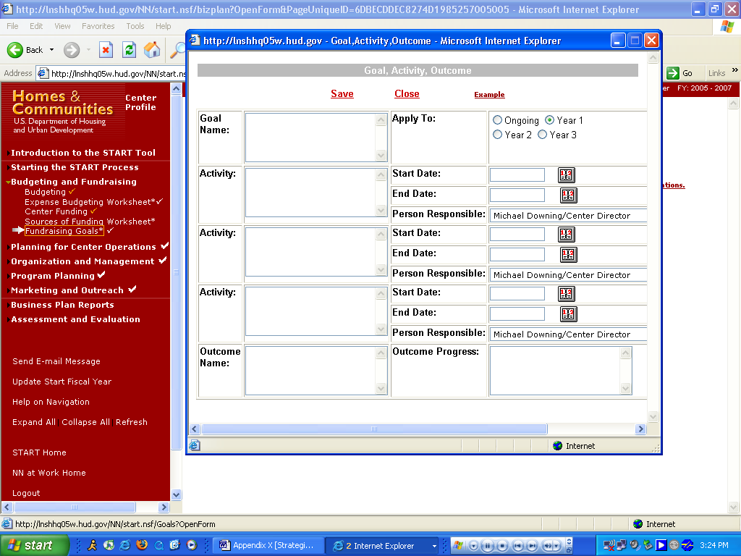
Task: Click the popup horizontal scrollbar thumb
Action: (374, 429)
